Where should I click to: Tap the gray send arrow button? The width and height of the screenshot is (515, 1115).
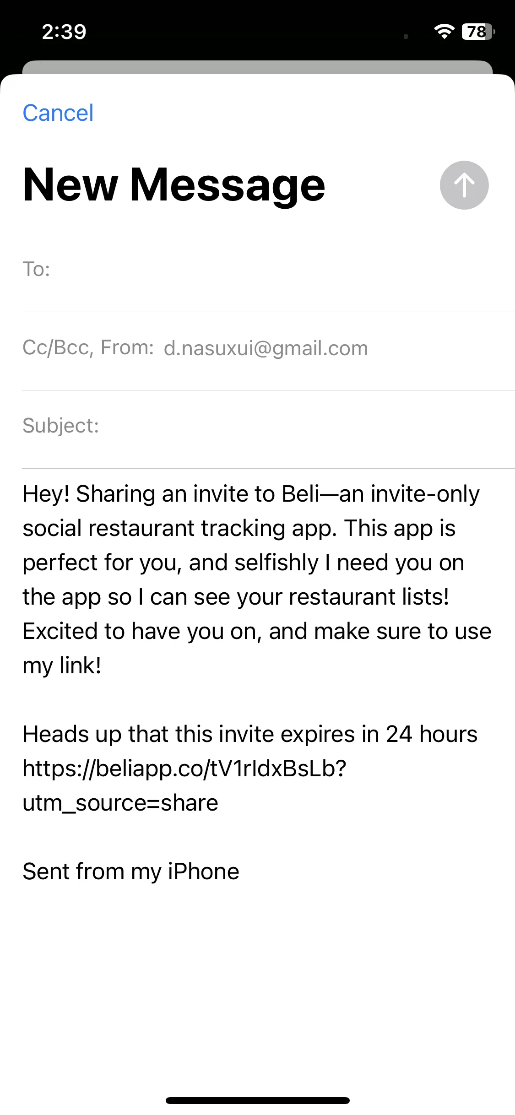[464, 185]
